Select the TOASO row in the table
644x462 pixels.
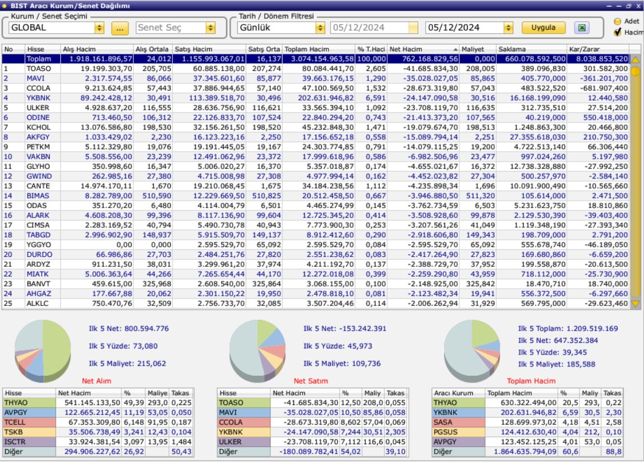tap(316, 69)
